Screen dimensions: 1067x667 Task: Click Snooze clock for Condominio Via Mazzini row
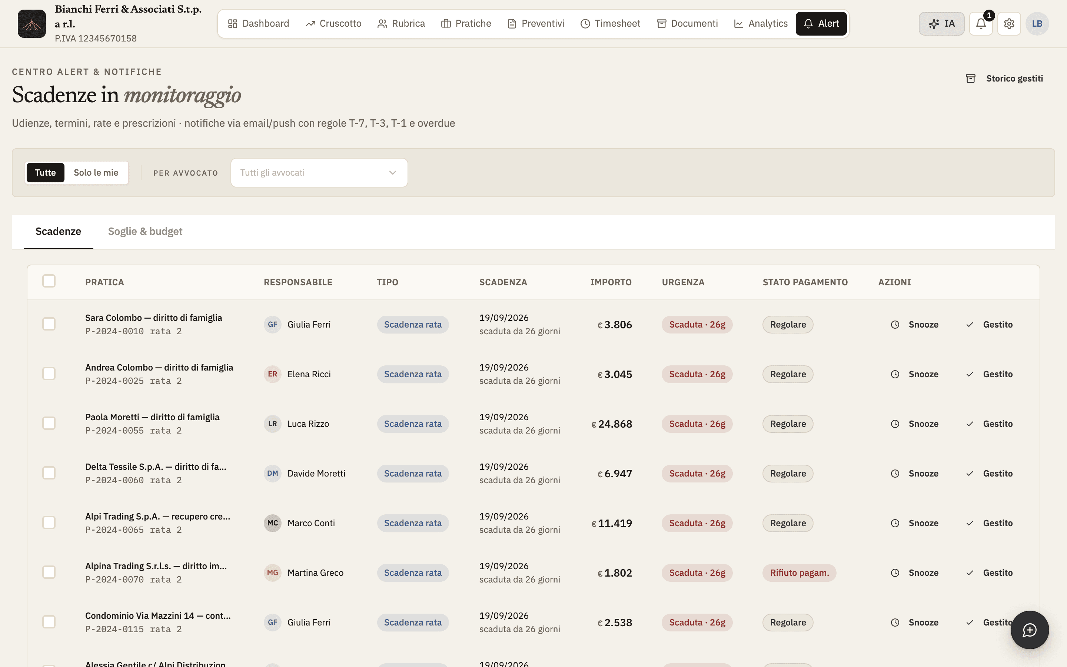895,623
